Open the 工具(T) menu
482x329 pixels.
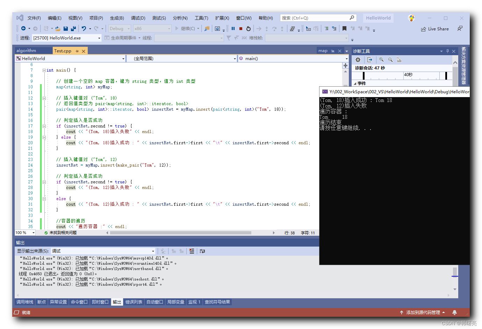(x=201, y=18)
